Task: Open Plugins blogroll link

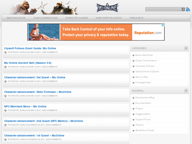Action: [139, 109]
